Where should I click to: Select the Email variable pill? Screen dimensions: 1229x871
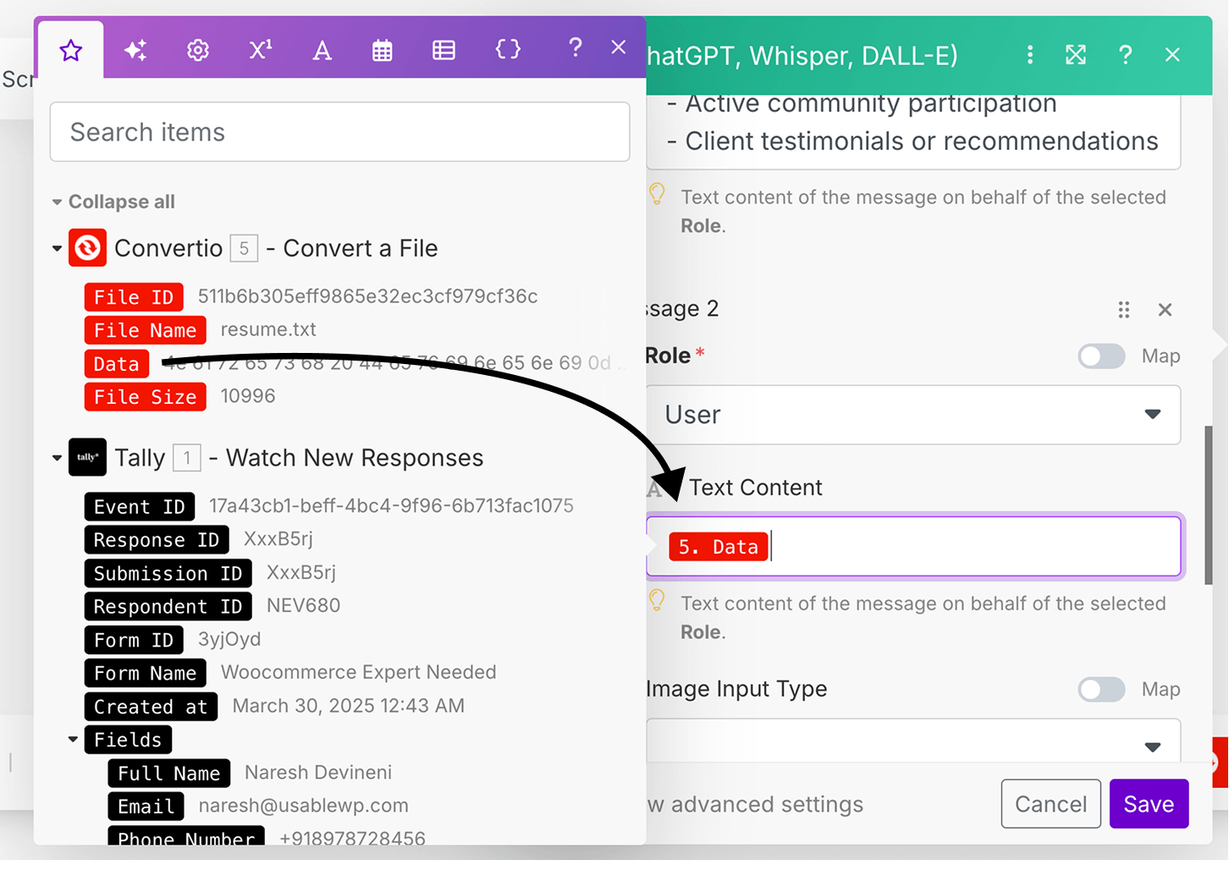pos(146,807)
